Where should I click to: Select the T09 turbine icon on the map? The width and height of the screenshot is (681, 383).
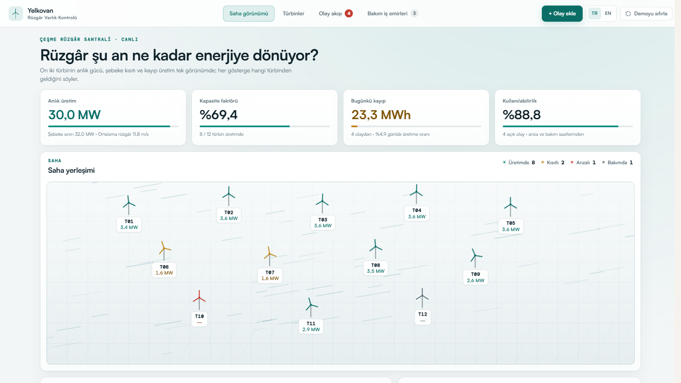(x=475, y=258)
